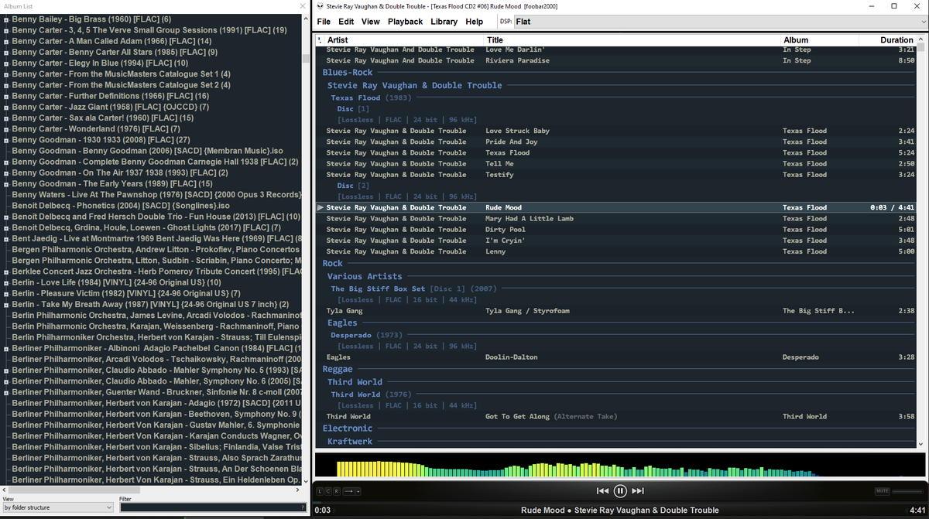Open the Library menu
The width and height of the screenshot is (929, 519).
[444, 22]
